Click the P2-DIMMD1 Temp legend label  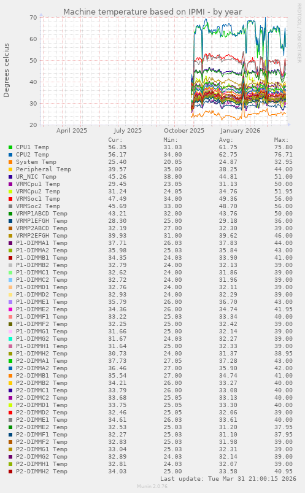click(42, 405)
